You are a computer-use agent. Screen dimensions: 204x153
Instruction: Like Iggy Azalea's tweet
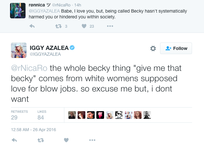[x=66, y=140]
